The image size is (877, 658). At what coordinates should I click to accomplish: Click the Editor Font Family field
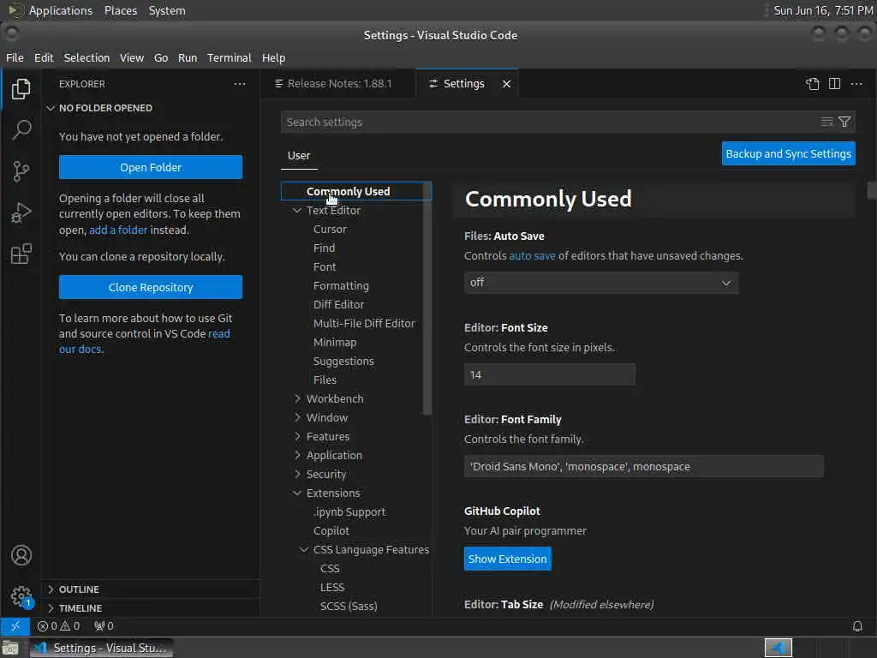click(643, 466)
